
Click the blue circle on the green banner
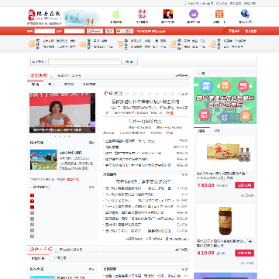click(206, 85)
